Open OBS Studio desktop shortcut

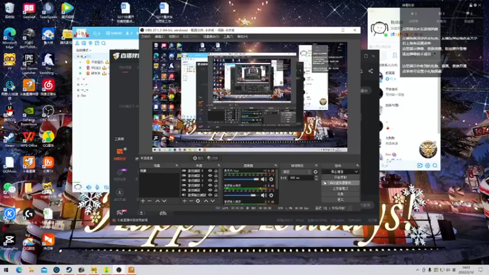point(48,113)
